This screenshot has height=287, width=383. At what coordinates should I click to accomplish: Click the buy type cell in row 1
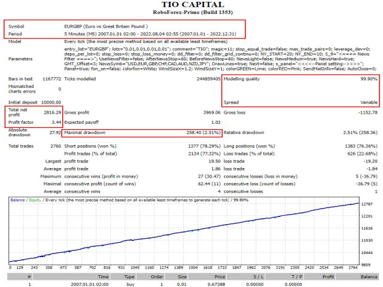[130, 285]
